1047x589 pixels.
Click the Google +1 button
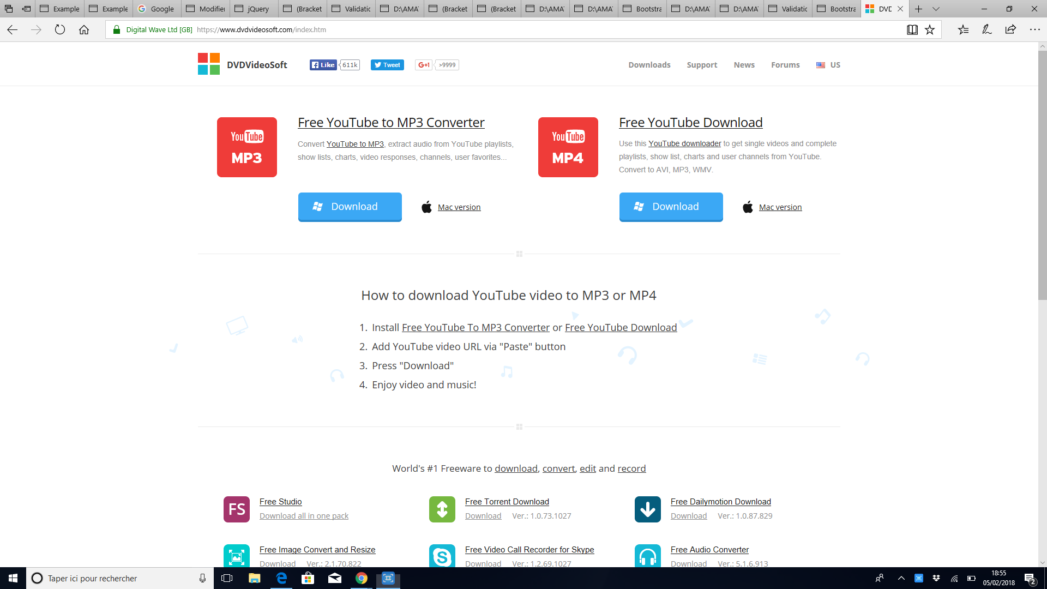coord(424,65)
